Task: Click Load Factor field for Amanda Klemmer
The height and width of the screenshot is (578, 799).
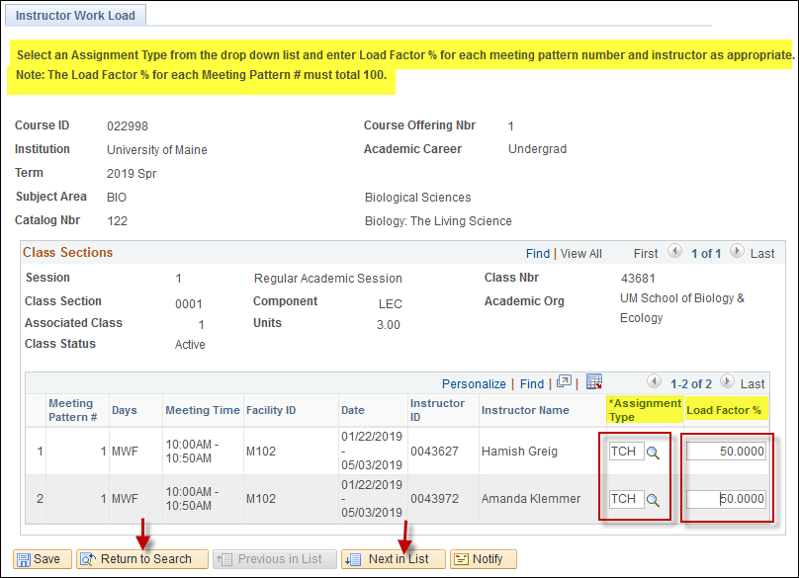Action: click(726, 499)
